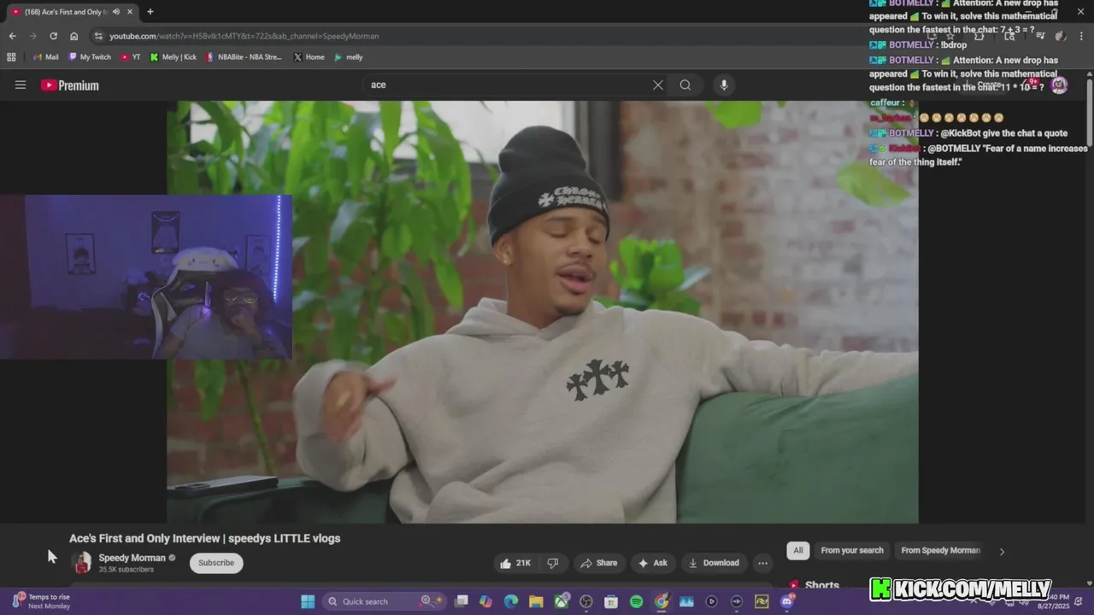
Task: Open Microsoft Store from the taskbar
Action: click(611, 601)
